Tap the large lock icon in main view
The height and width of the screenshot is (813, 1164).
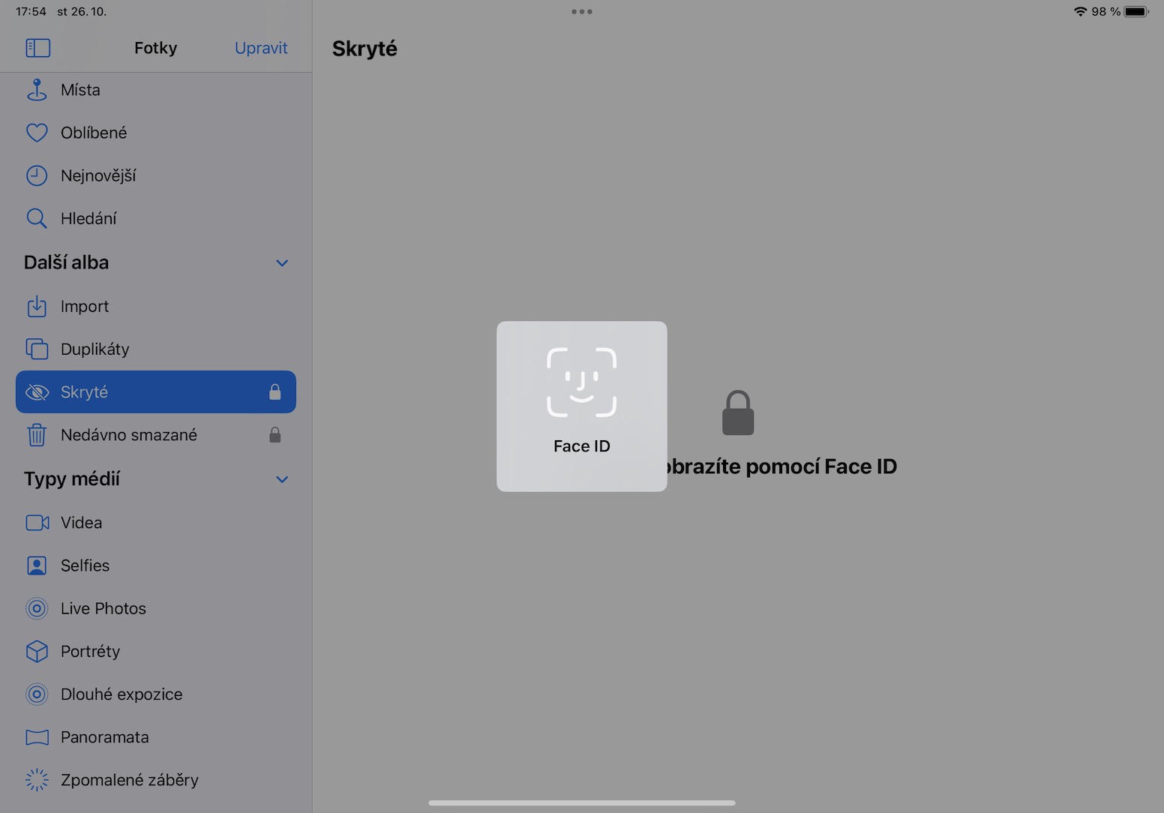point(738,412)
